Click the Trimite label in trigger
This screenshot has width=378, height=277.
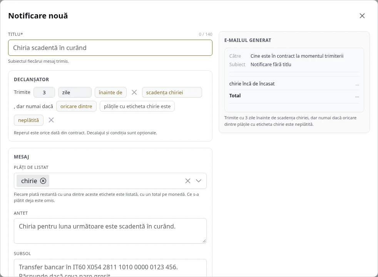[x=22, y=92]
